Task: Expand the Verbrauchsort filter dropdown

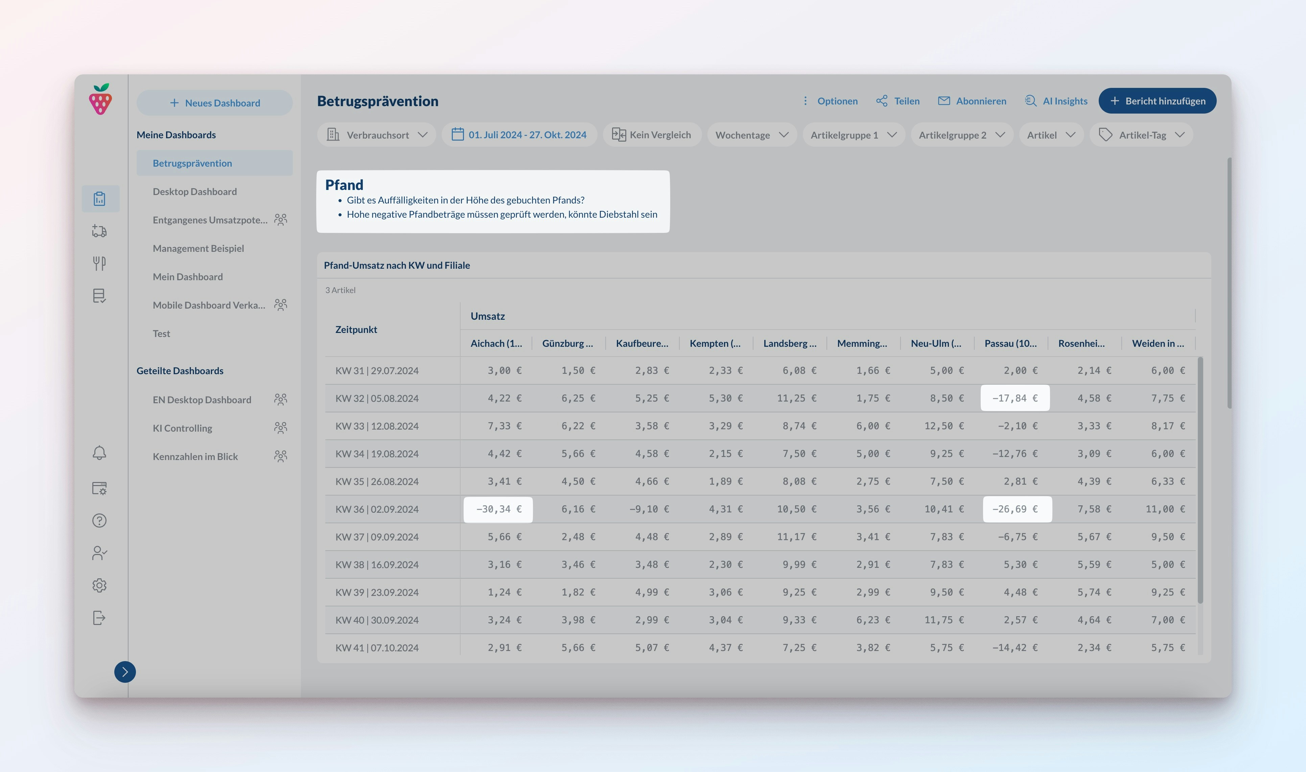Action: (x=377, y=135)
